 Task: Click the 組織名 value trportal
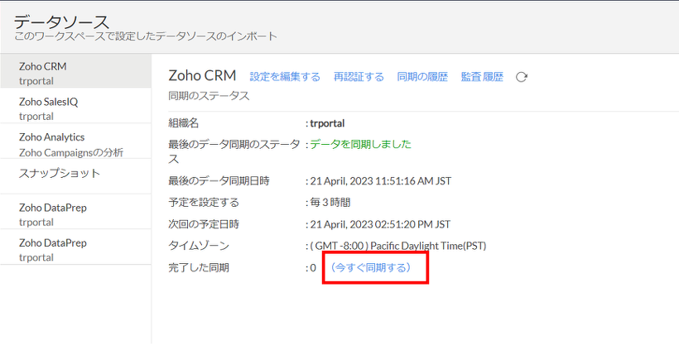point(327,123)
